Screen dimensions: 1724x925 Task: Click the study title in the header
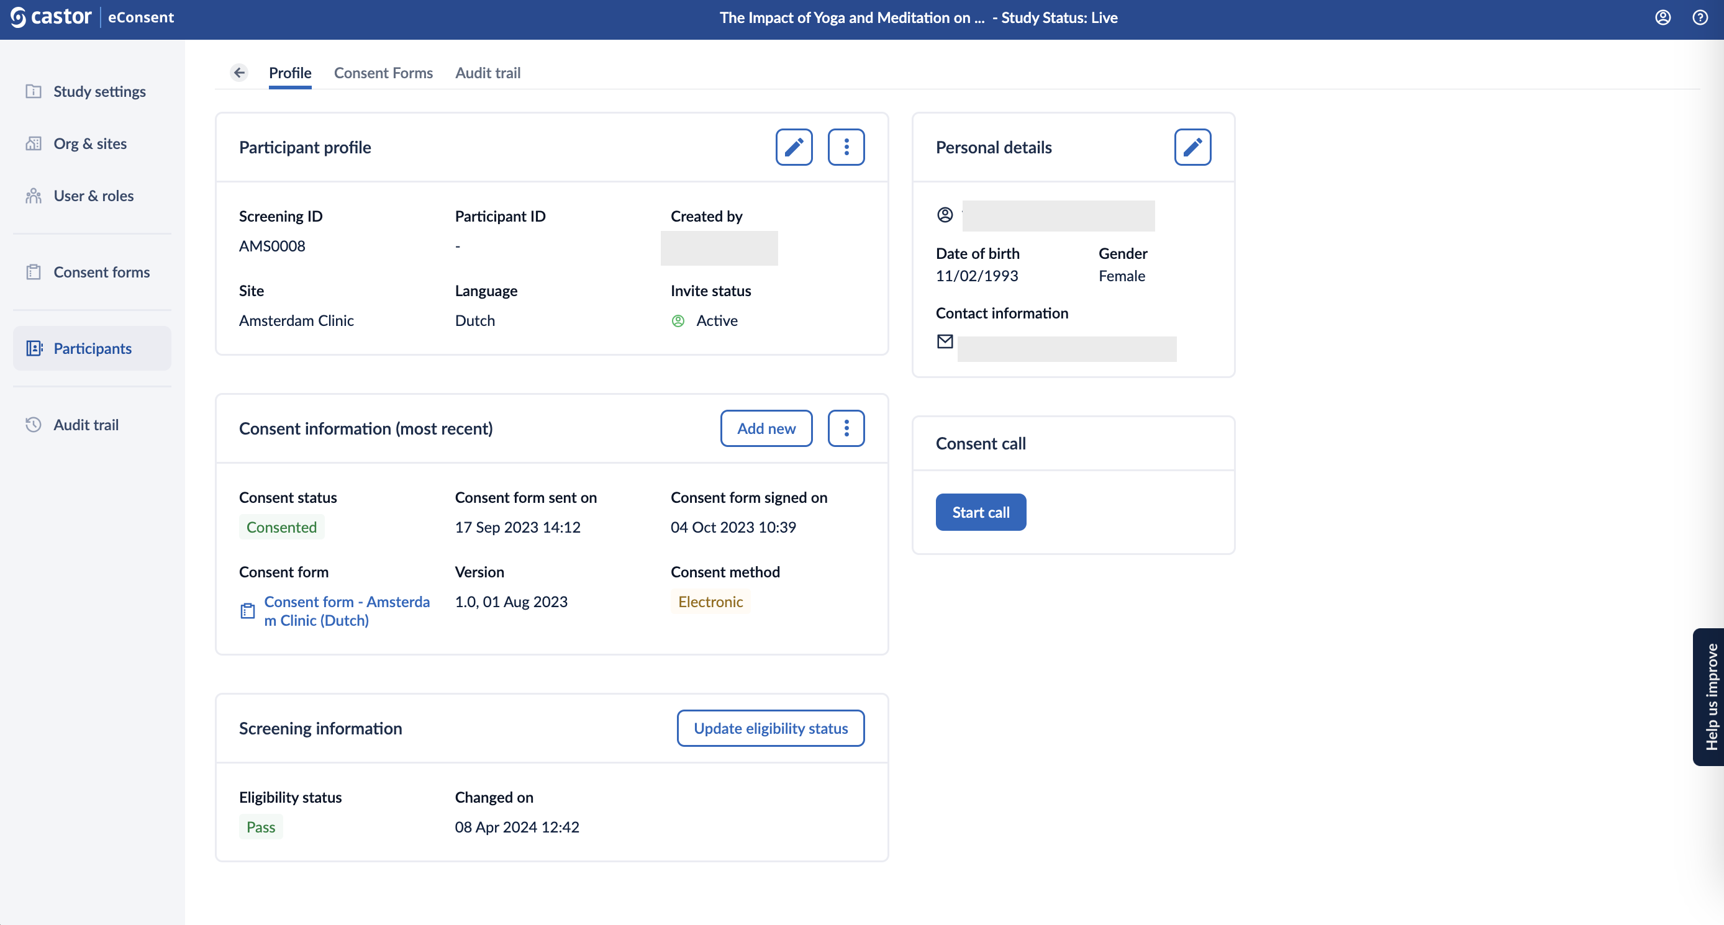click(x=852, y=17)
